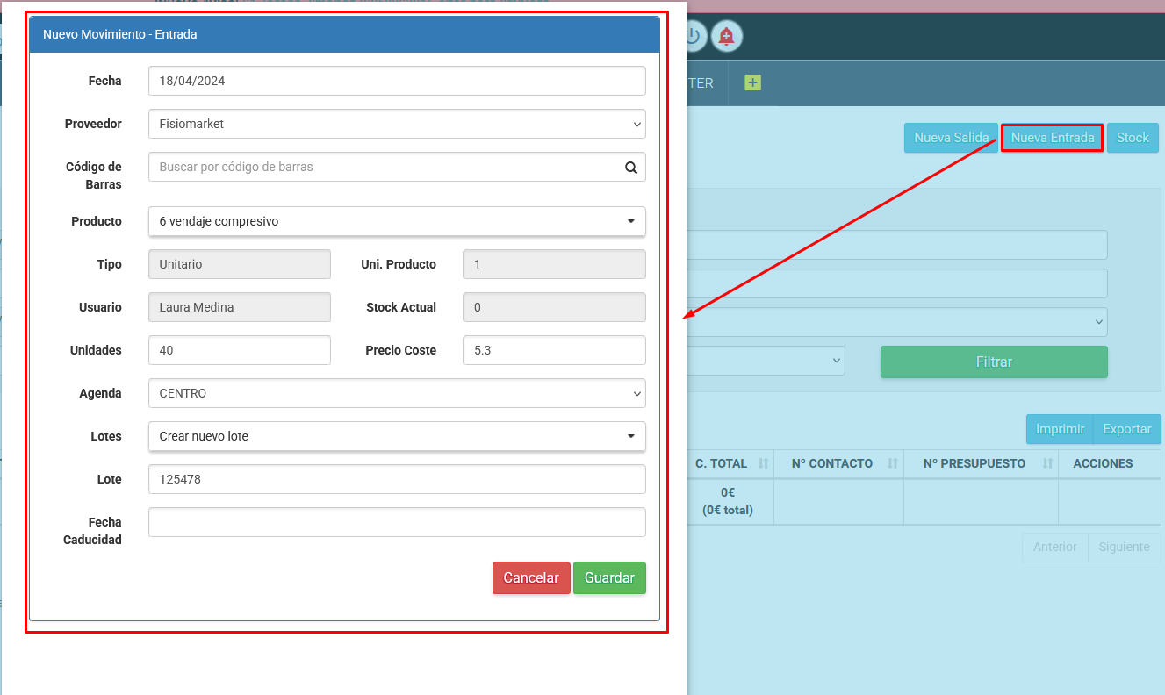Click the Imprimir button

[1060, 429]
